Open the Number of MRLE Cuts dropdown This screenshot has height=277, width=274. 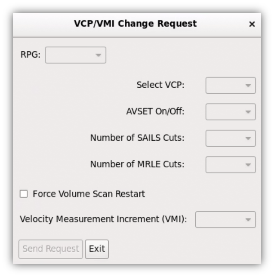[231, 165]
